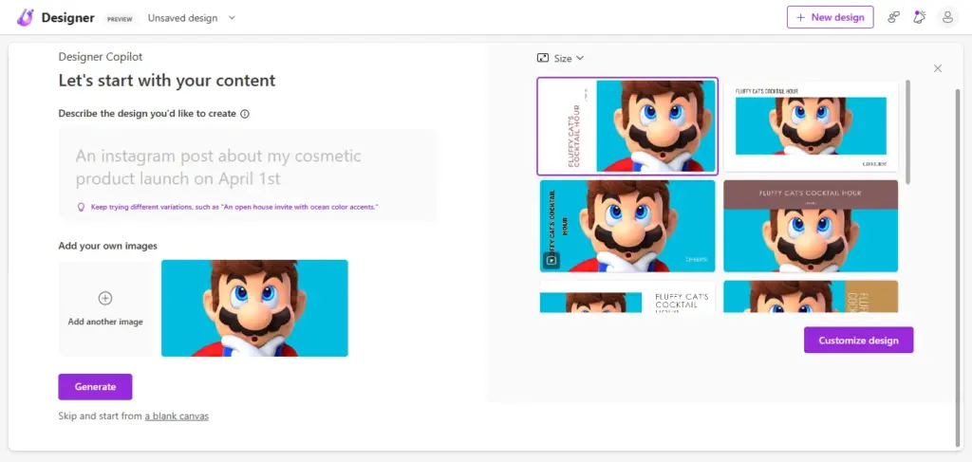Select the uploaded Mario image thumbnail

(x=254, y=308)
